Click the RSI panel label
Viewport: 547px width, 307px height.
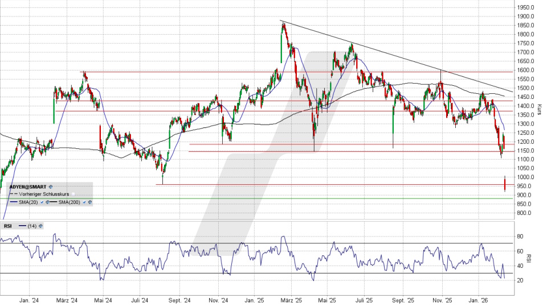pos(7,226)
